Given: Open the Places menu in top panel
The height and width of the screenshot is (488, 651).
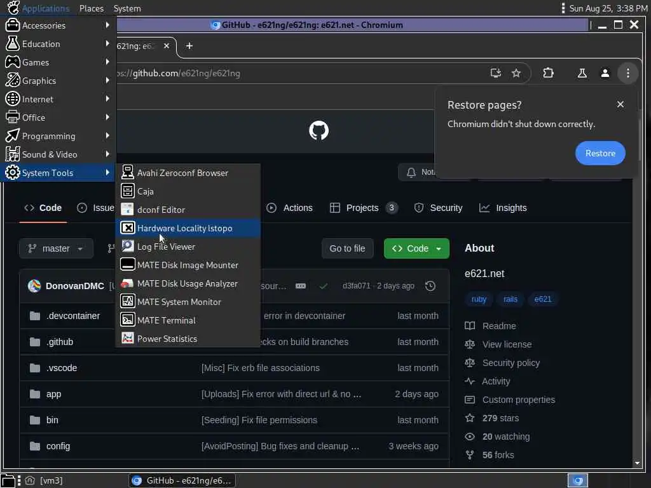Looking at the screenshot, I should click(x=92, y=8).
